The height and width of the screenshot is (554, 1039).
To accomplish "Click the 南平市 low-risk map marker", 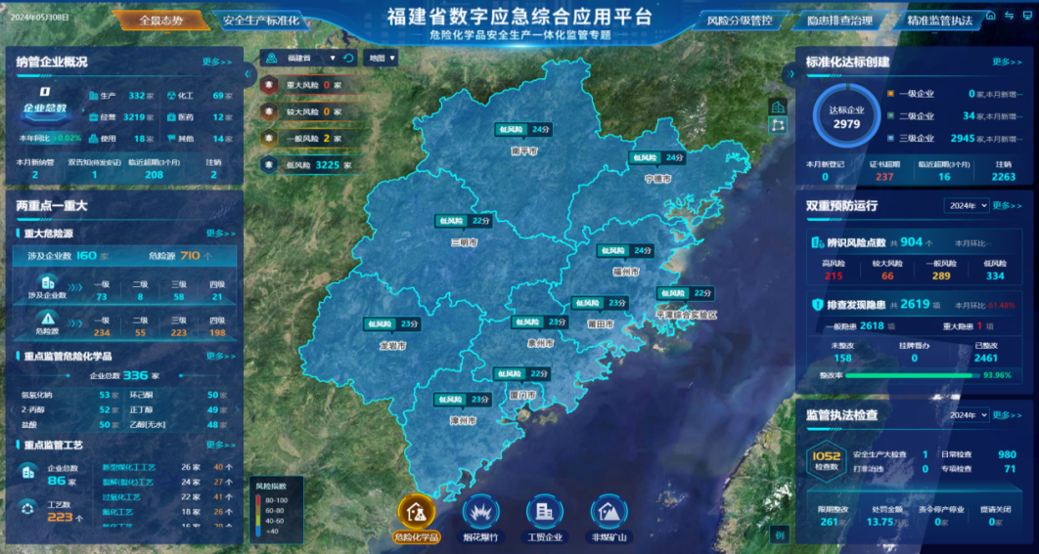I will tap(524, 130).
